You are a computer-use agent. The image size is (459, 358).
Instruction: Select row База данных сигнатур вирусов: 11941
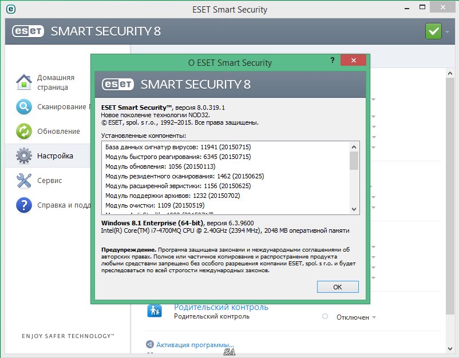coord(178,147)
